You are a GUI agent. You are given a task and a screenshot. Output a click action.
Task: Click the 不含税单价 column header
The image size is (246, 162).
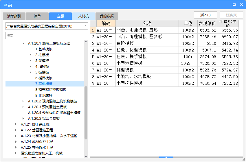tap(228, 23)
